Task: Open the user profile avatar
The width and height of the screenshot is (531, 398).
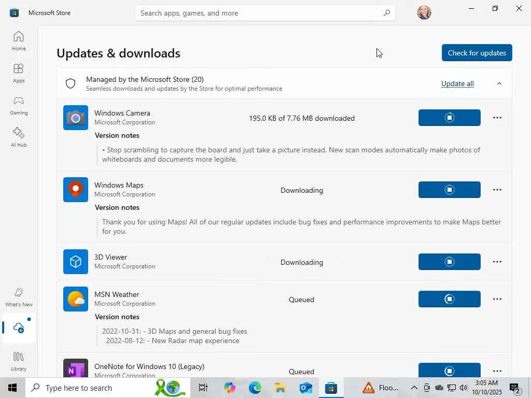Action: point(424,12)
